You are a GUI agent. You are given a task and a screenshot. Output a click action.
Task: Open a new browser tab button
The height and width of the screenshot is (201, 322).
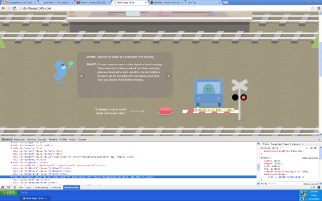tap(225, 3)
